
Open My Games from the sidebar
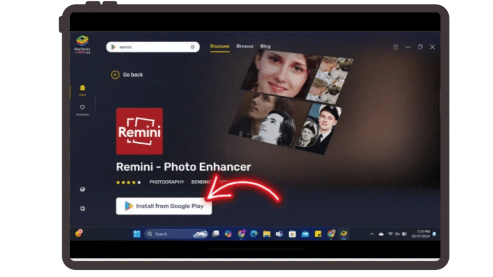point(82,110)
